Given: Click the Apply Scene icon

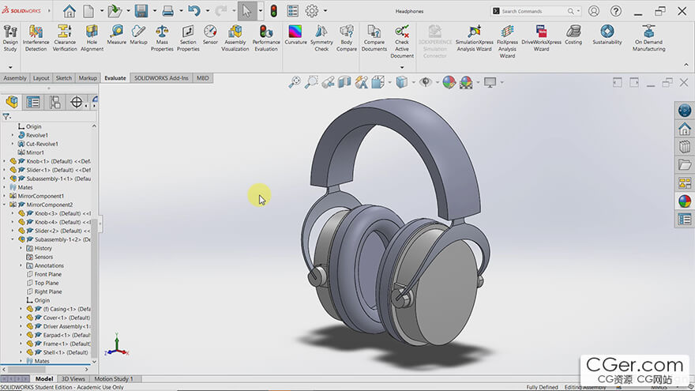Looking at the screenshot, I should pos(466,82).
